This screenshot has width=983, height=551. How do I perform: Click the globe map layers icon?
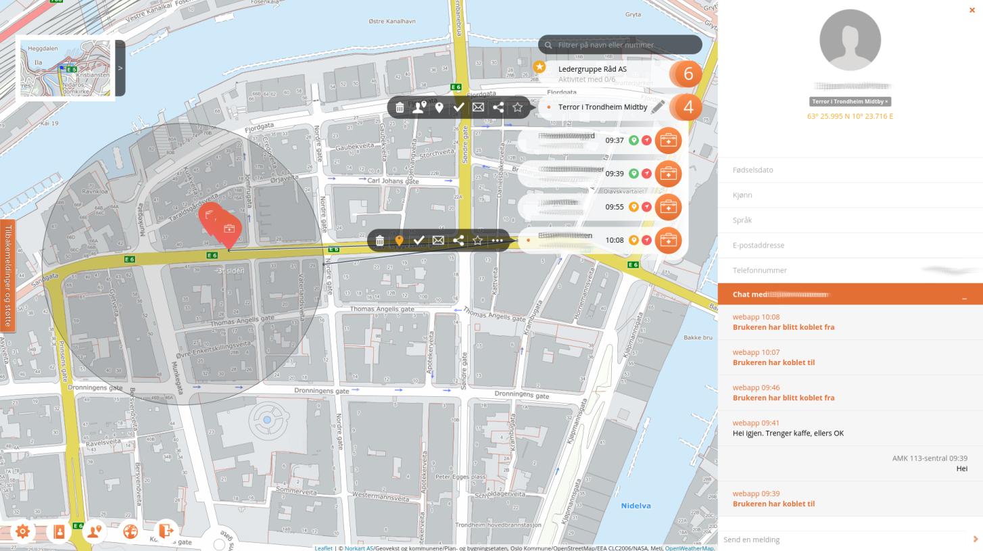130,531
